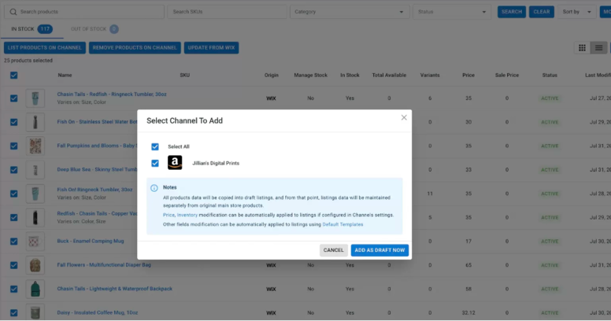Viewport: 611px width, 321px height.
Task: Open Fall Flowers Diaper Bag thumbnail
Action: pyautogui.click(x=35, y=265)
